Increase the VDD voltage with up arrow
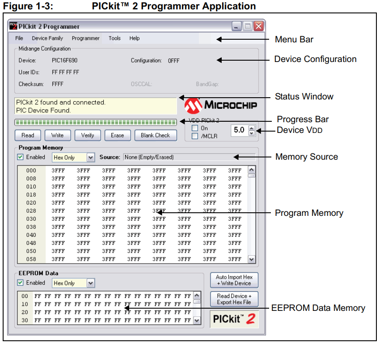The width and height of the screenshot is (384, 347). (252, 128)
